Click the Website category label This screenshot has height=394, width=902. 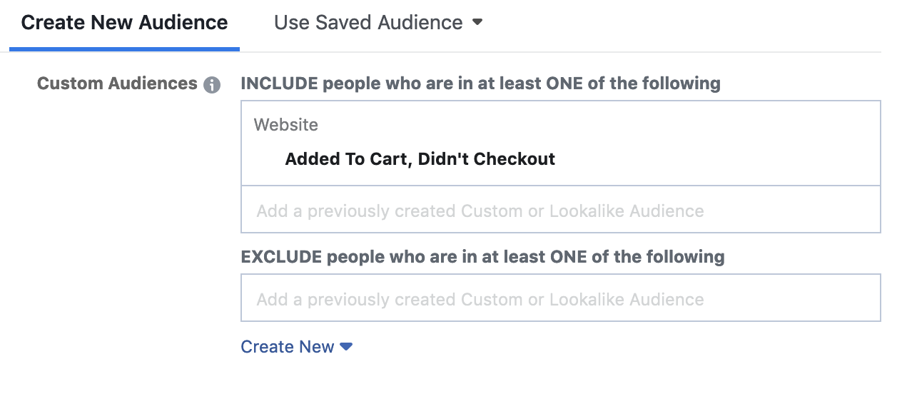285,125
